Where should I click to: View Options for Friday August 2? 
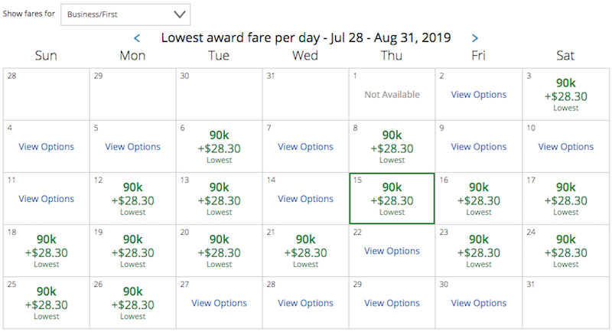(479, 95)
